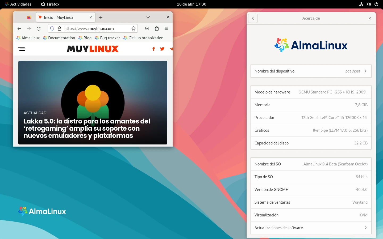Open the Firefox View pinned icon
383x239 pixels.
pos(29,18)
